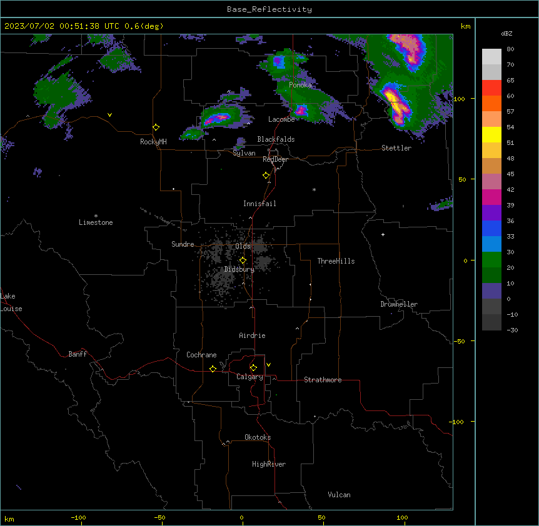Click the yellow V marker near Calgary

point(268,365)
